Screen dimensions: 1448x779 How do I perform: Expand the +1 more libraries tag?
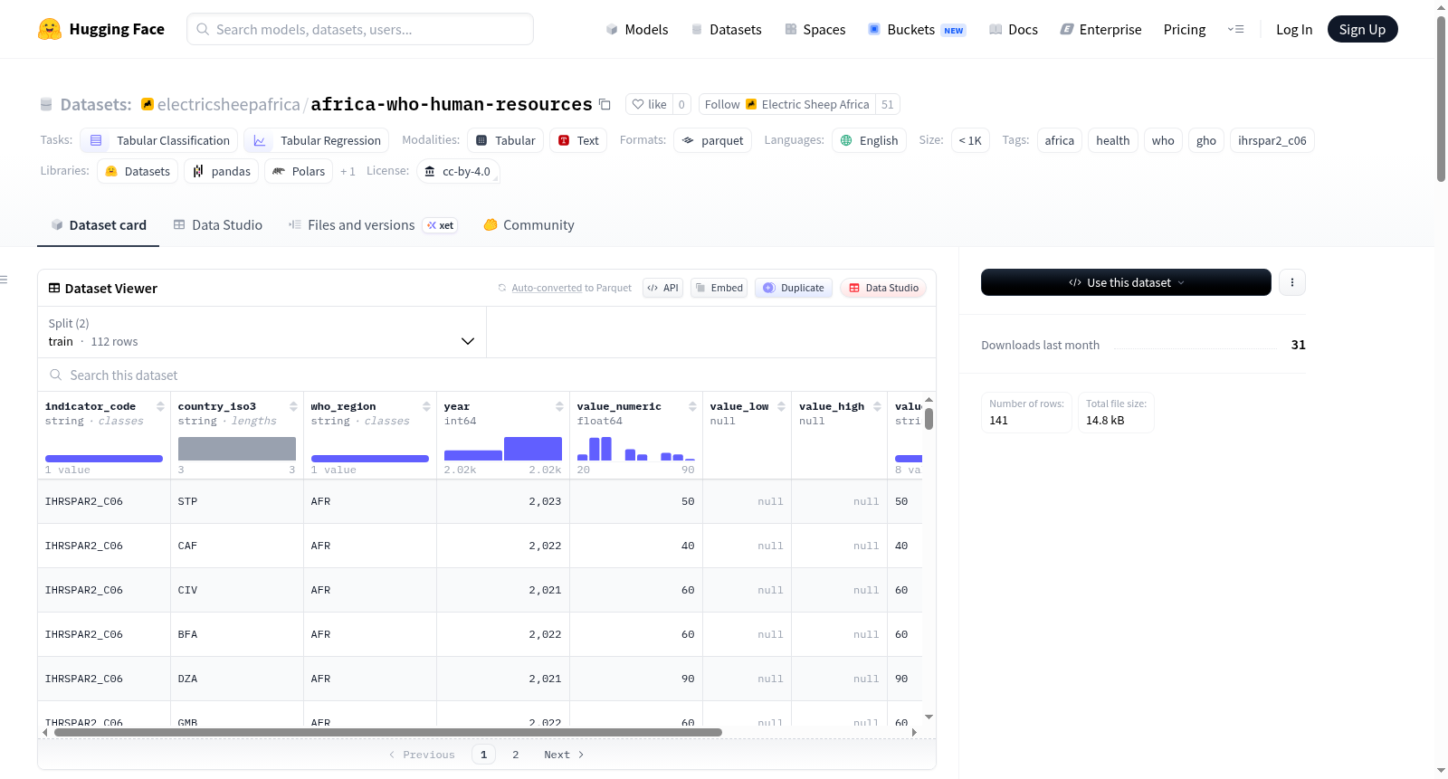[x=348, y=171]
